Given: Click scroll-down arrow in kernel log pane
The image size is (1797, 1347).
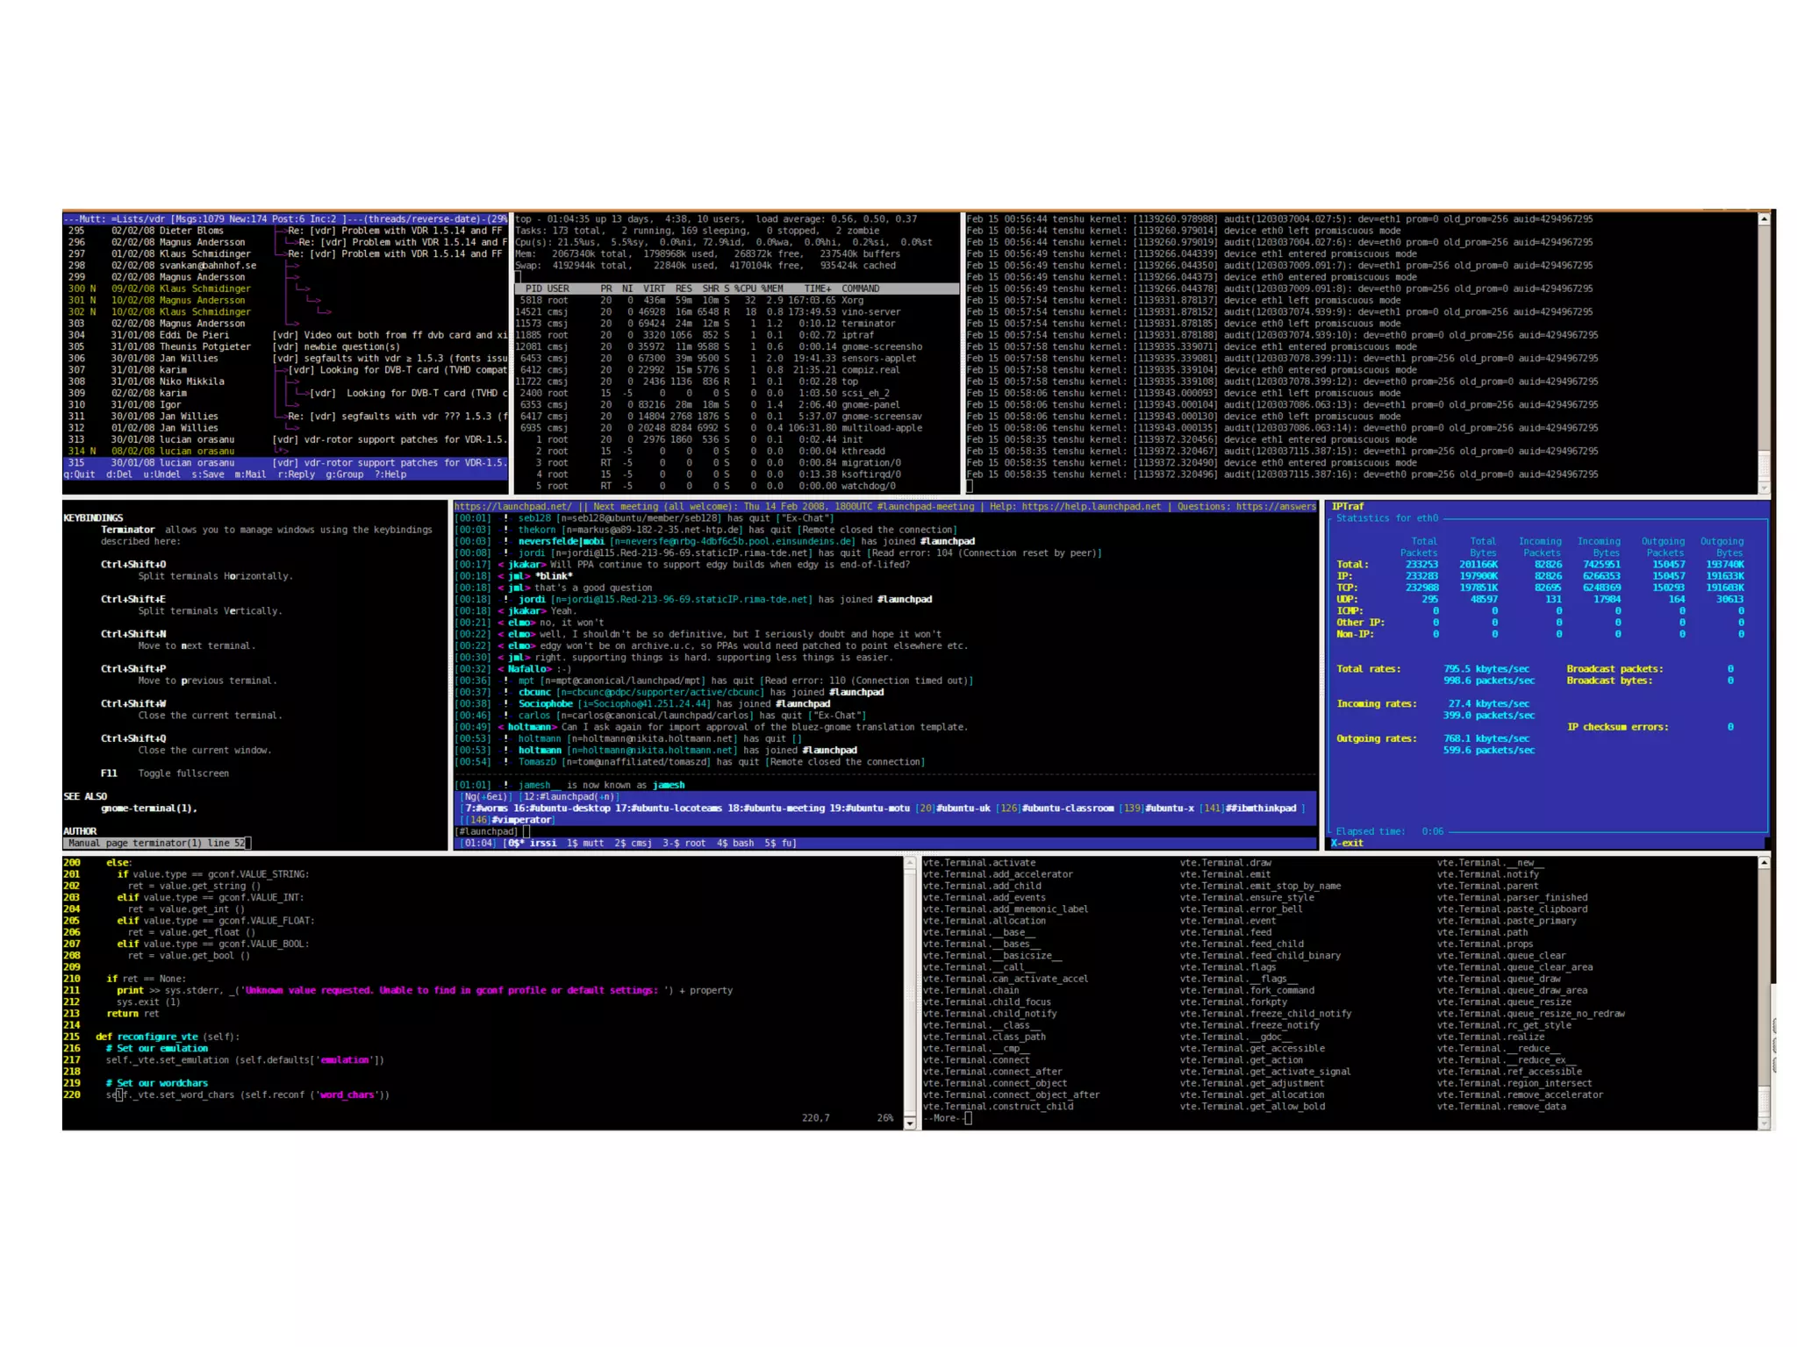Looking at the screenshot, I should tap(1764, 488).
